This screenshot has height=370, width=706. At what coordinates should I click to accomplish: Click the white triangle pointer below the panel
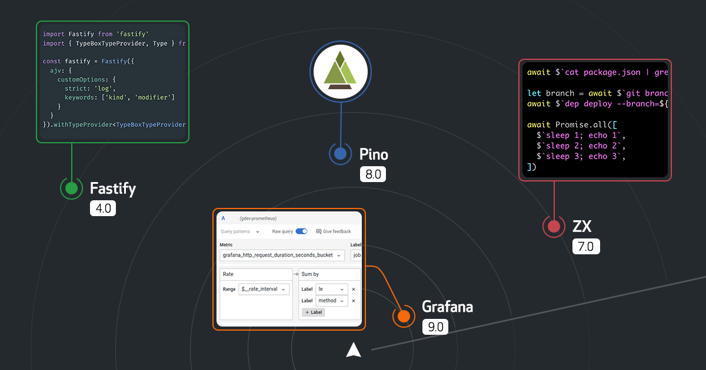[x=353, y=348]
